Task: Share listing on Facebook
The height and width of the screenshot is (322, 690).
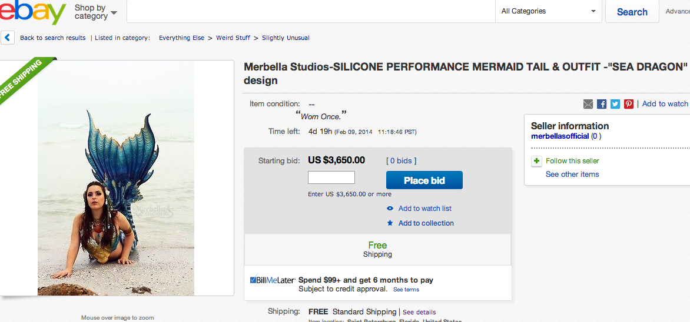Action: click(602, 104)
